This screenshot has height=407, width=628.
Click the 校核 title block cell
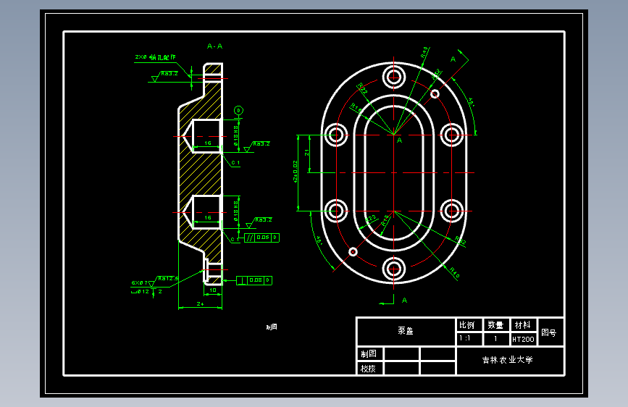click(x=369, y=369)
